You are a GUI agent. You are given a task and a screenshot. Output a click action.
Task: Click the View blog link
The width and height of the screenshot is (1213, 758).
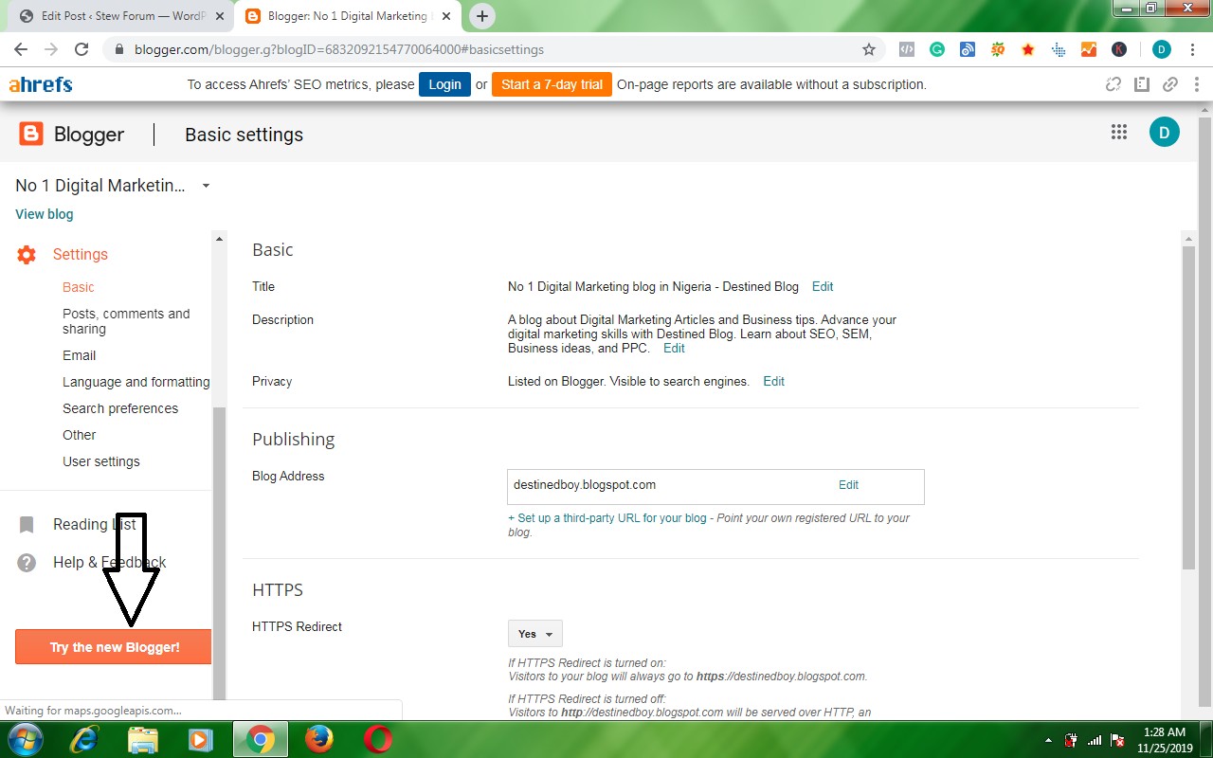click(45, 214)
